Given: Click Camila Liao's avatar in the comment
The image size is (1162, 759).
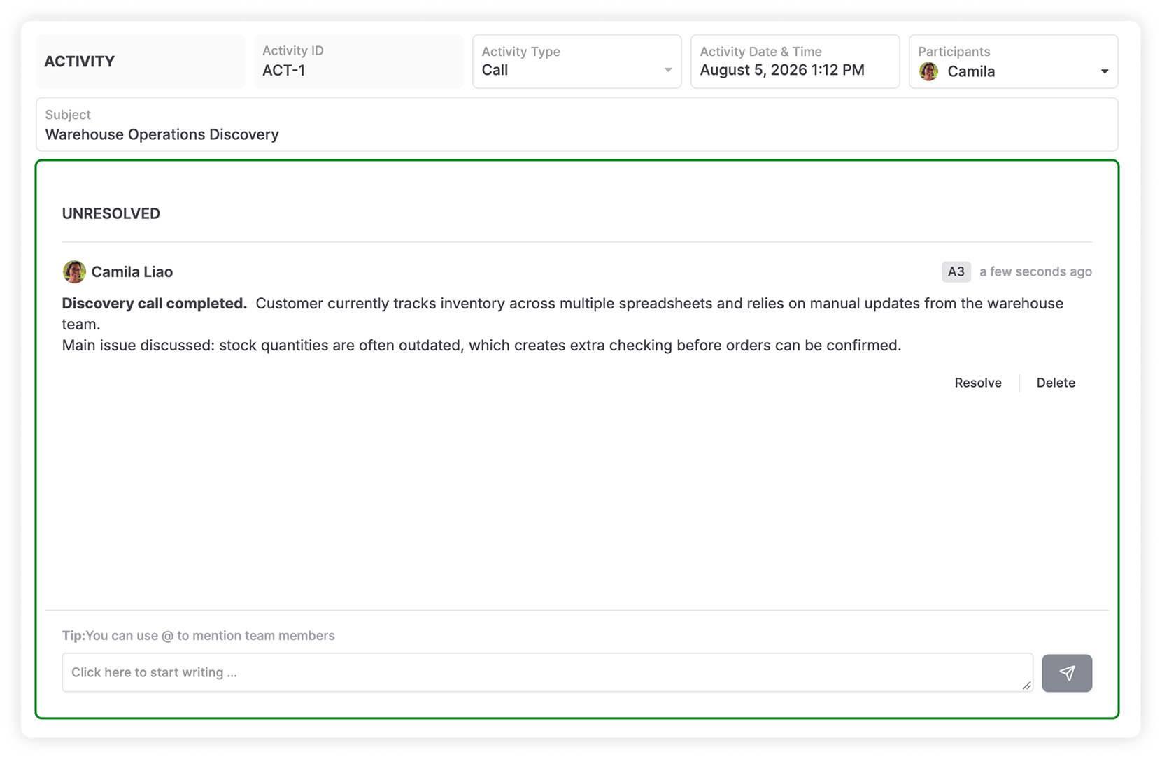Looking at the screenshot, I should coord(74,271).
